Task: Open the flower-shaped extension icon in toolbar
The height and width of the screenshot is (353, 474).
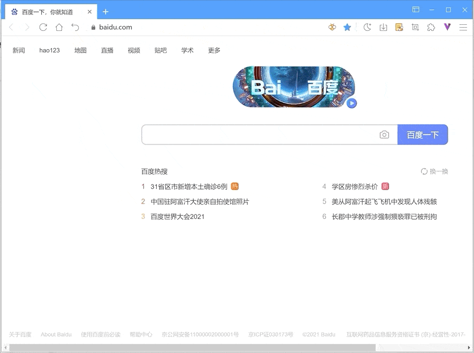Action: coord(332,27)
